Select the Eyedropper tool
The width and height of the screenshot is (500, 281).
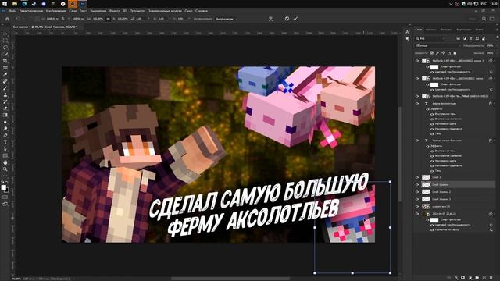tap(5, 75)
